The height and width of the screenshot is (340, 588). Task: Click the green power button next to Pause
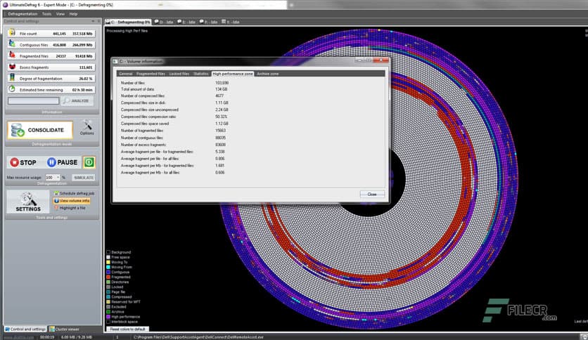[x=89, y=162]
